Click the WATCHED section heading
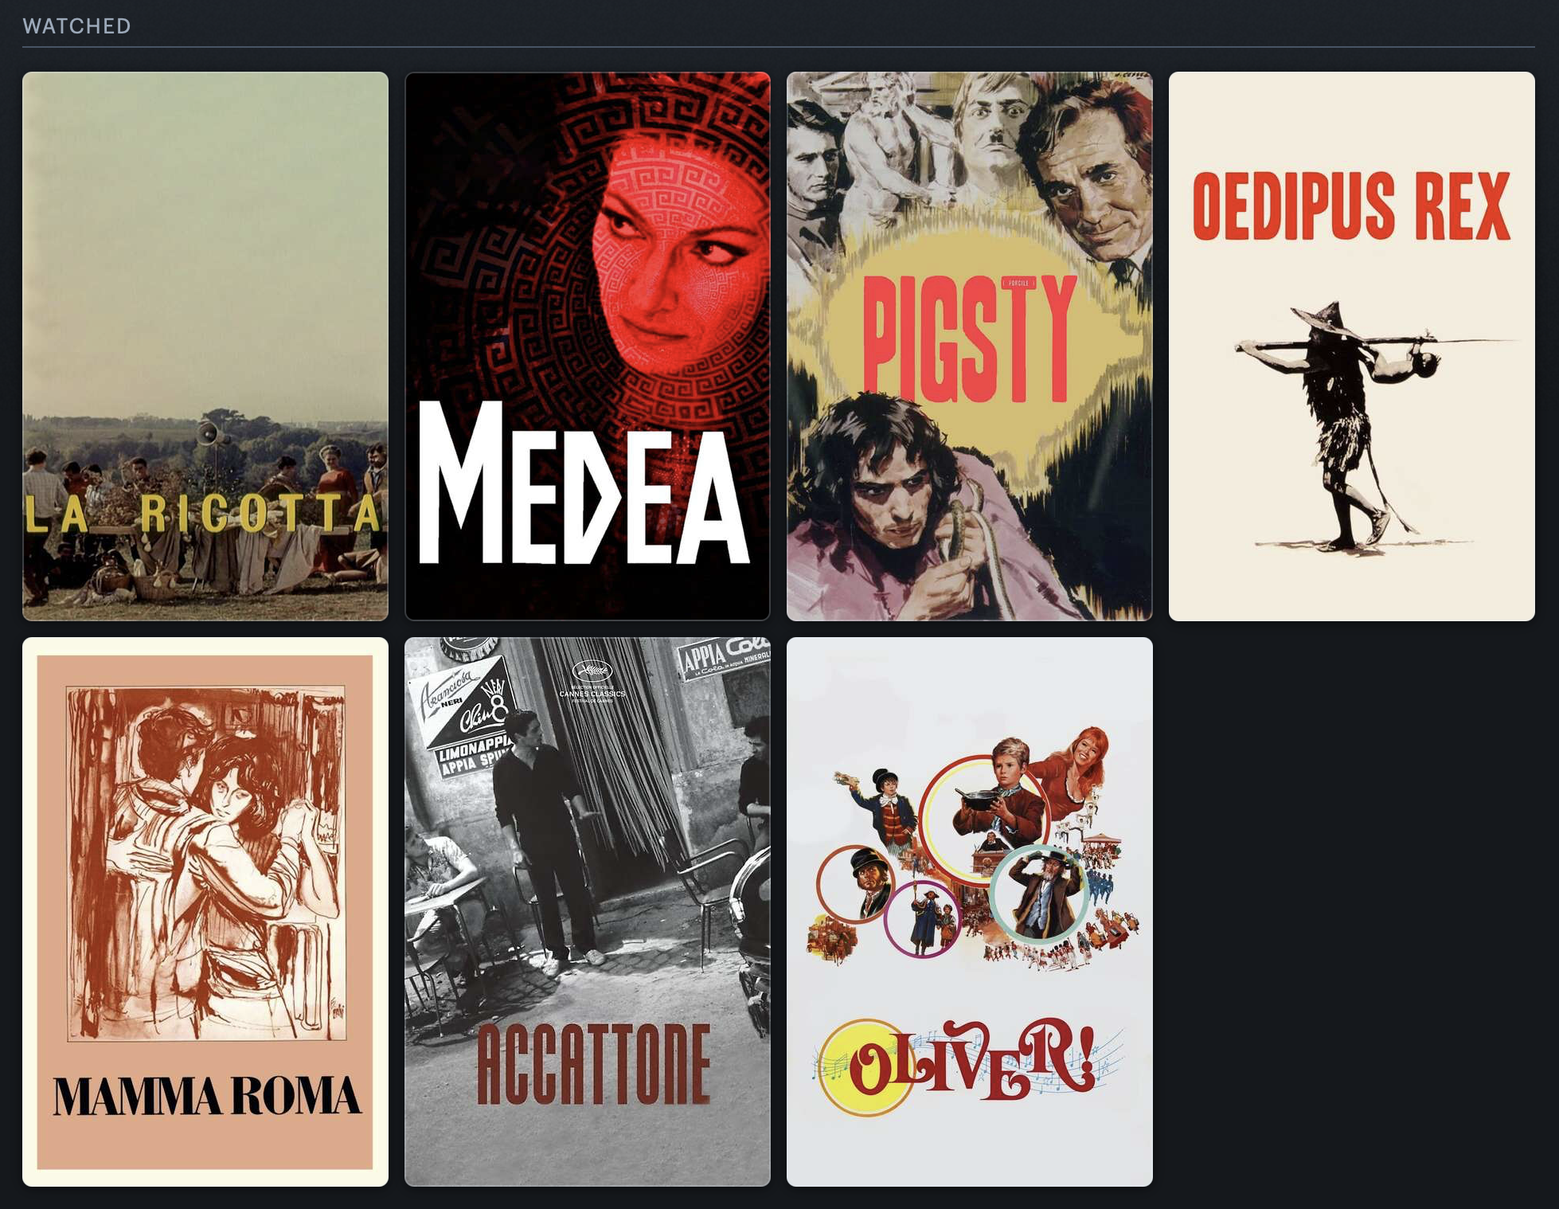Image resolution: width=1559 pixels, height=1209 pixels. tap(76, 26)
